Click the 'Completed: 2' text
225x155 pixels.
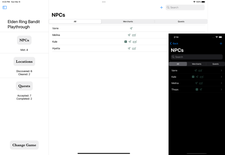(24, 99)
